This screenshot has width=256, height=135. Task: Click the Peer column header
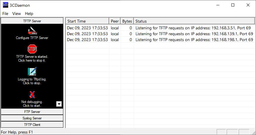(x=115, y=21)
